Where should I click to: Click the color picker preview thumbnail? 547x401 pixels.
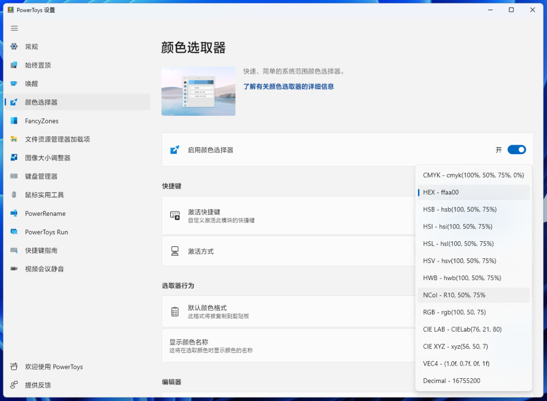[x=199, y=92]
